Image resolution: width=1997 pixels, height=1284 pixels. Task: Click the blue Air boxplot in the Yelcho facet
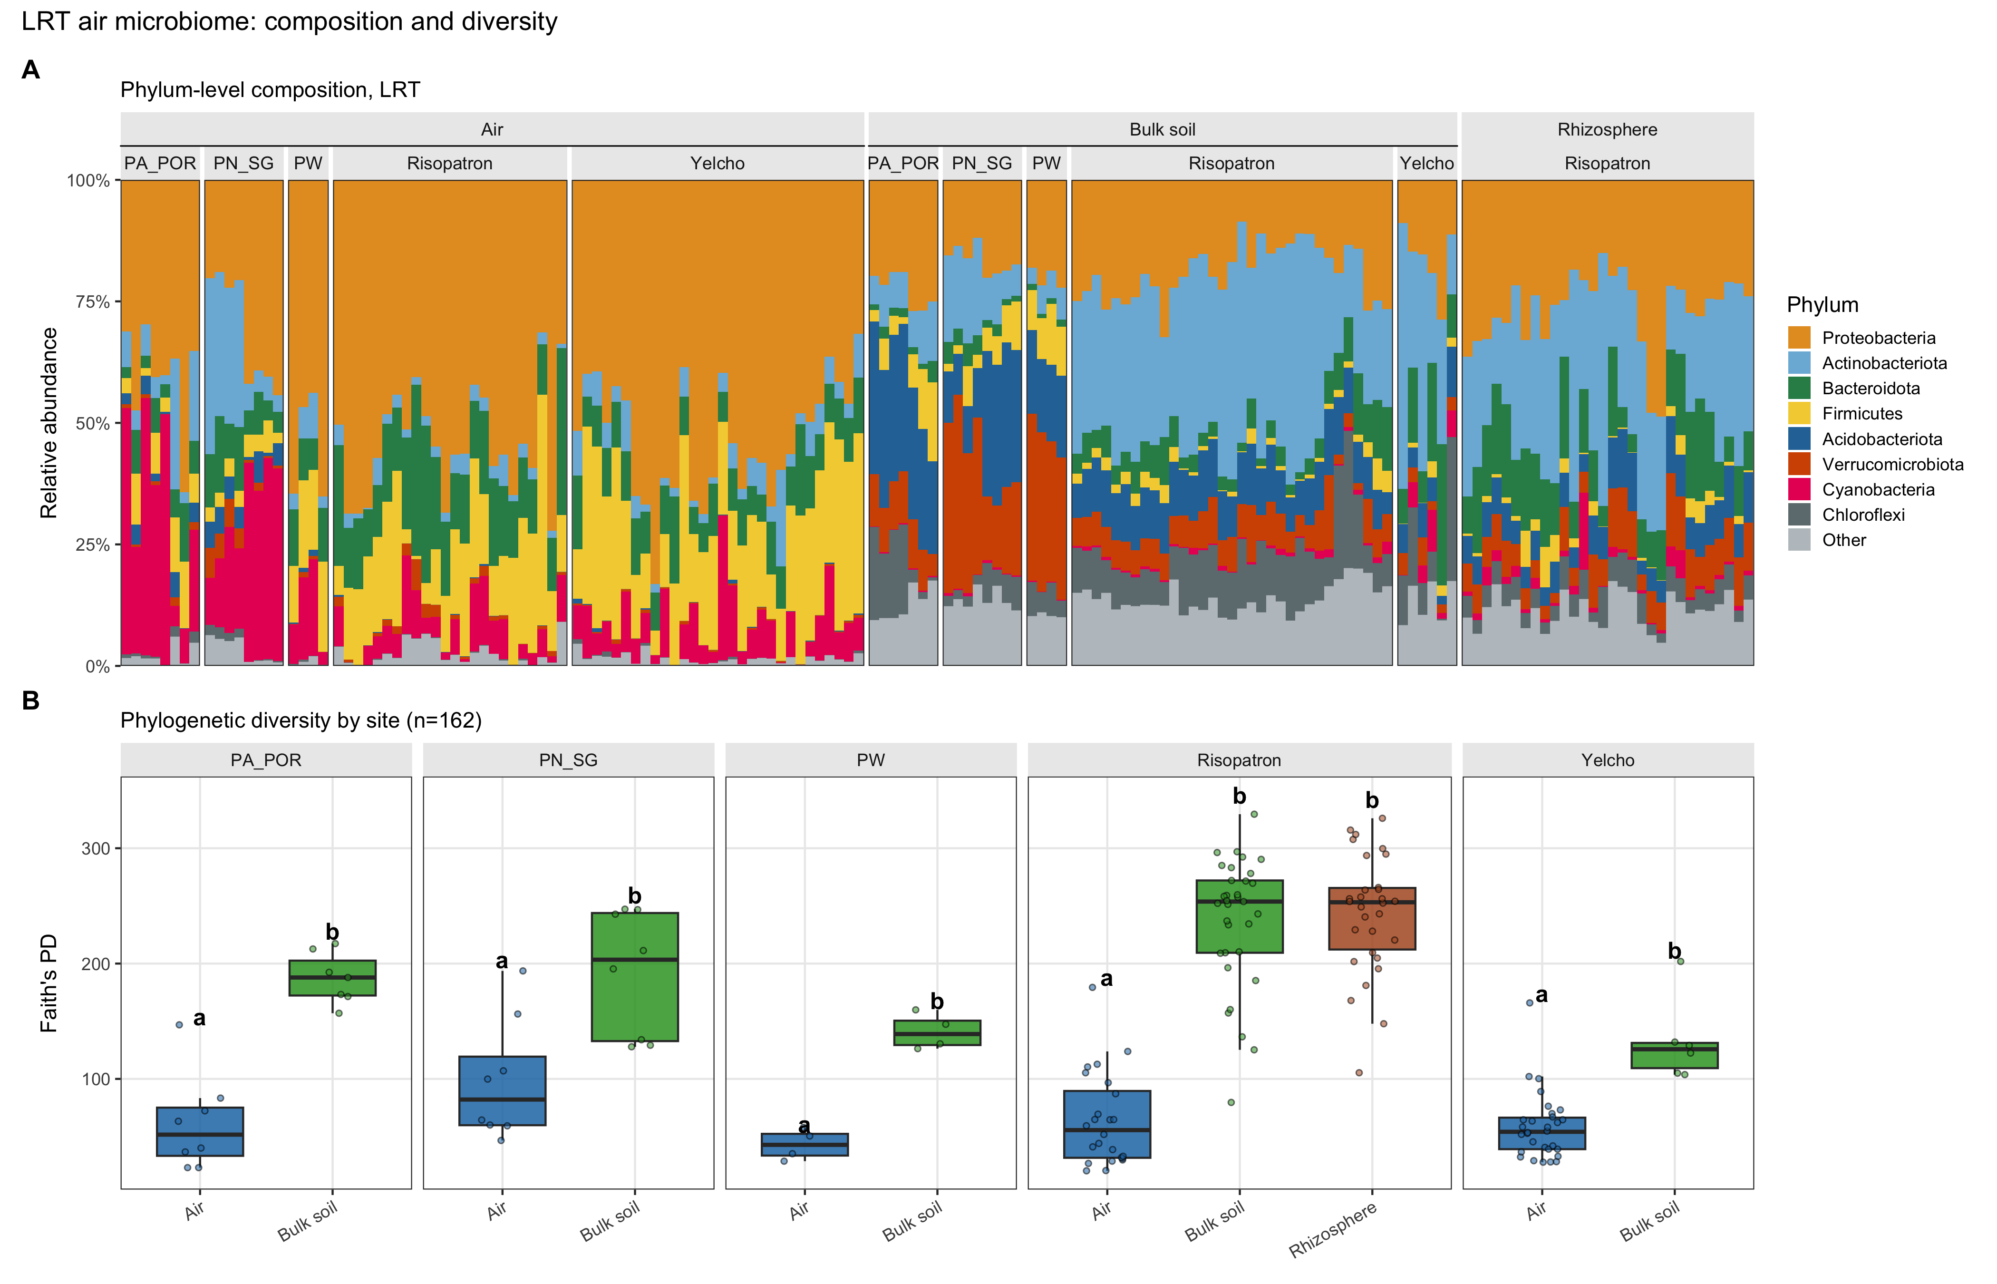tap(1542, 1134)
